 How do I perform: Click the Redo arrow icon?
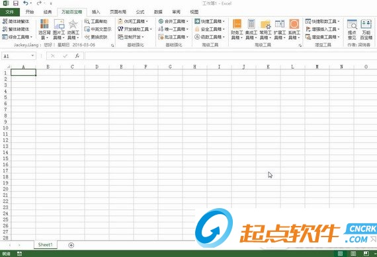[x=39, y=3]
